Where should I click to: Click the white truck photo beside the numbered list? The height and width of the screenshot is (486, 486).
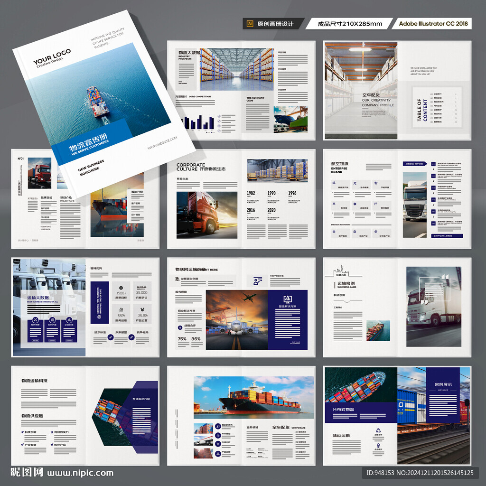(415, 205)
